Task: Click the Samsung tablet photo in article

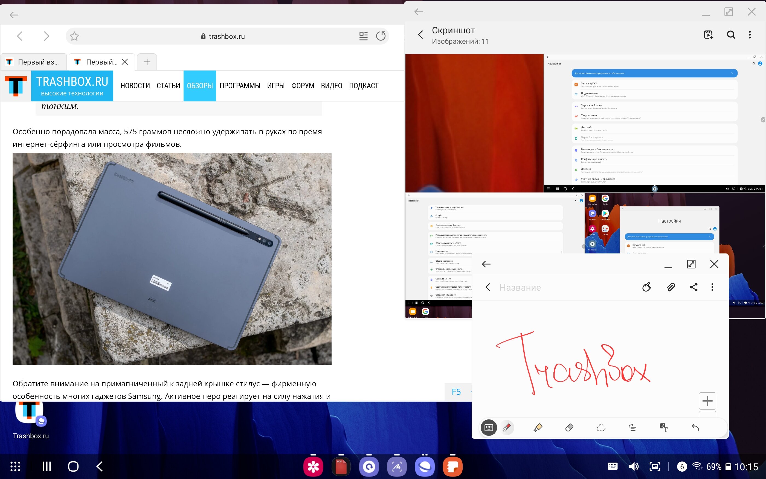Action: [172, 259]
